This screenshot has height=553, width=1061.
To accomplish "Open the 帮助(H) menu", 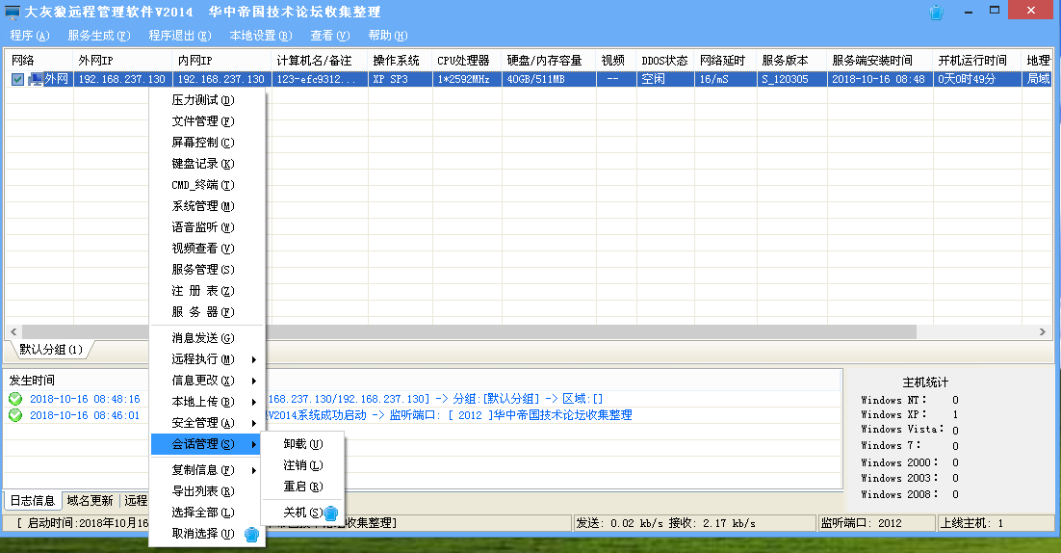I will pyautogui.click(x=388, y=36).
